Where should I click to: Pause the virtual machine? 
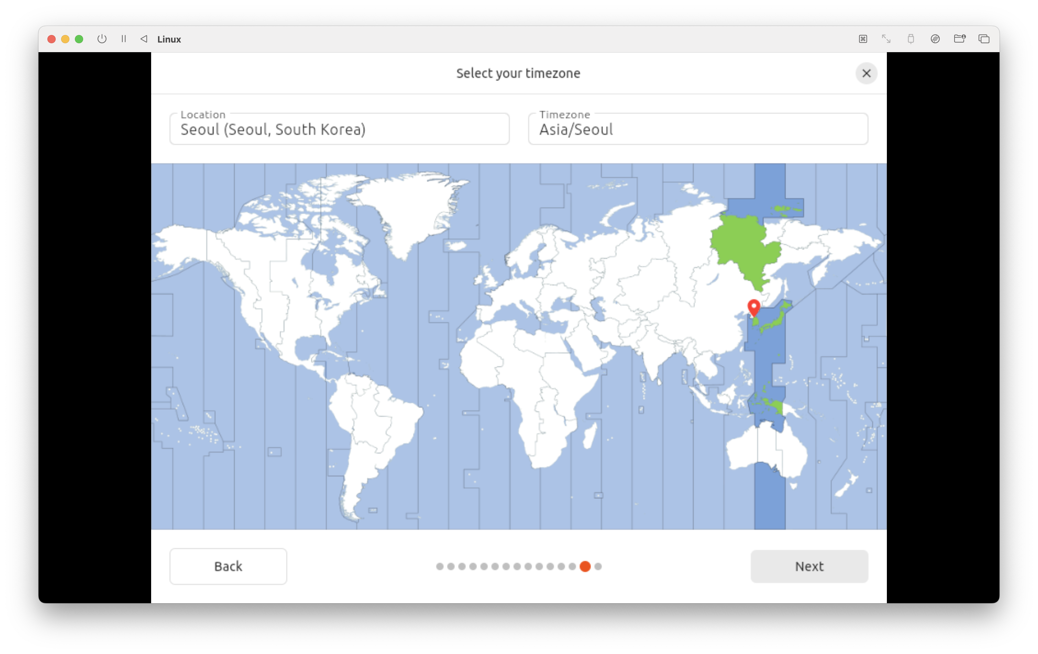[x=124, y=39]
